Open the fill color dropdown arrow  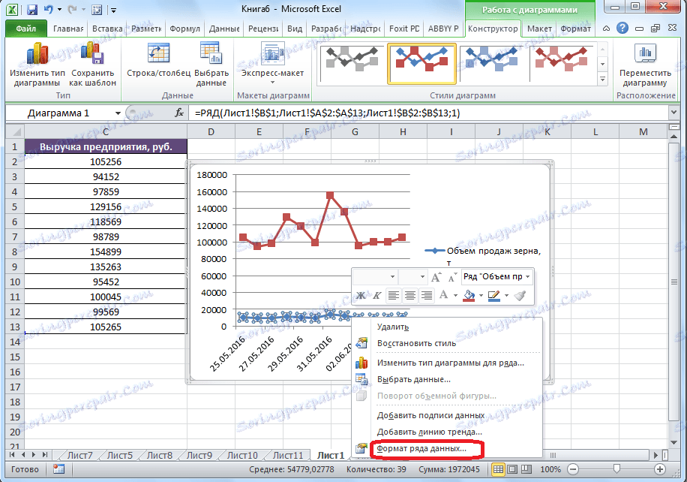click(x=479, y=295)
